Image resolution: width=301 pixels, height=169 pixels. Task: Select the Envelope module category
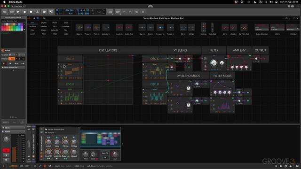click(66, 26)
